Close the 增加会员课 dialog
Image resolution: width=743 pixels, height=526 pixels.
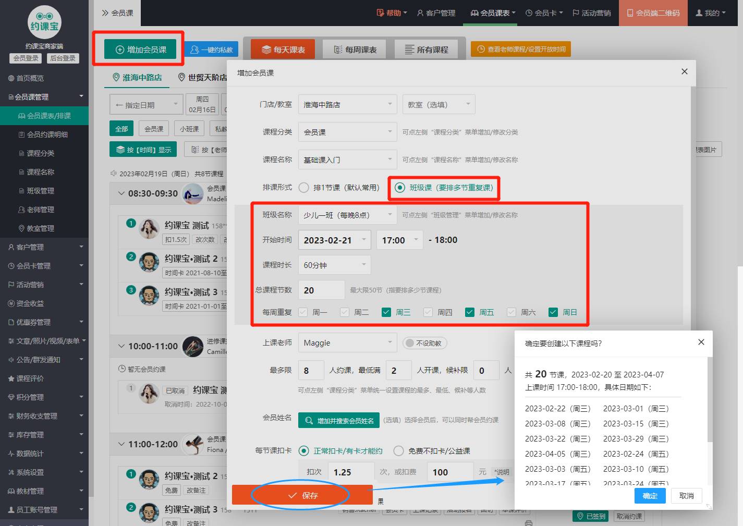click(685, 72)
